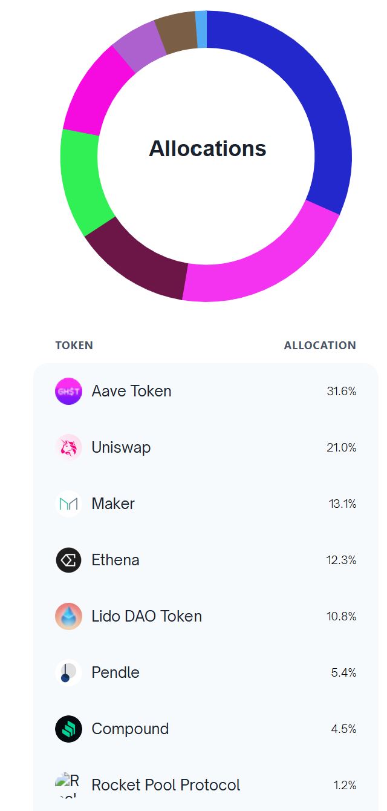The width and height of the screenshot is (387, 811).
Task: Select the light blue sliver chart segment
Action: [x=201, y=28]
